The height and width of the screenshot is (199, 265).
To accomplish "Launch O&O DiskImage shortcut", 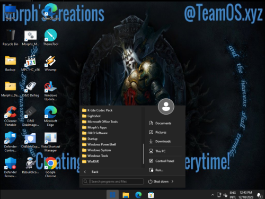I will (30, 116).
